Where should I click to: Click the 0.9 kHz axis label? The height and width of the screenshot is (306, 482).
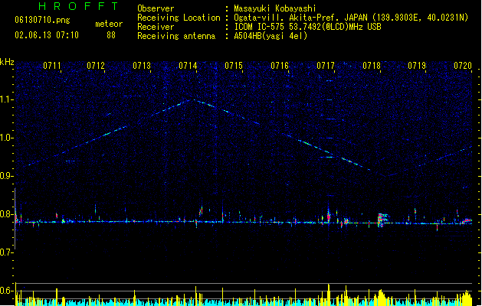pos(7,176)
